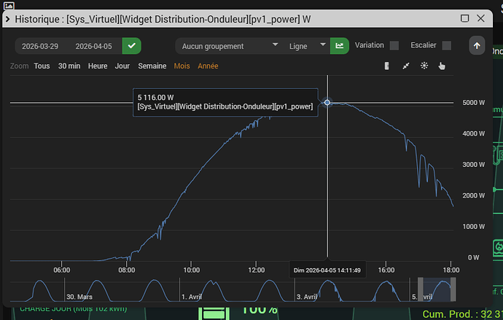Click the green chart type apply icon
This screenshot has width=503, height=320.
click(340, 46)
